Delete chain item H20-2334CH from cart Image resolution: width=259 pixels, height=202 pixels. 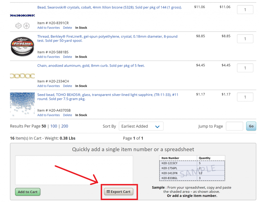click(x=68, y=86)
